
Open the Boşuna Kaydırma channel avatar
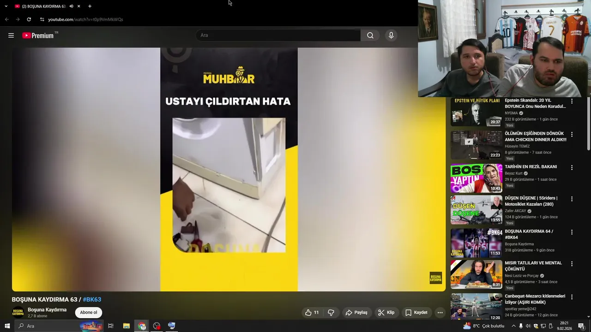18,312
